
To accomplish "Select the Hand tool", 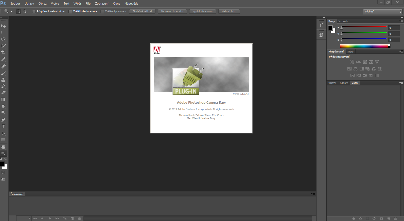I will [x=3, y=147].
